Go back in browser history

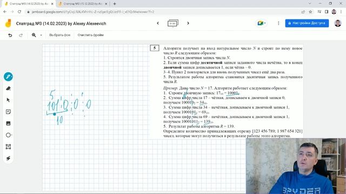5,12
